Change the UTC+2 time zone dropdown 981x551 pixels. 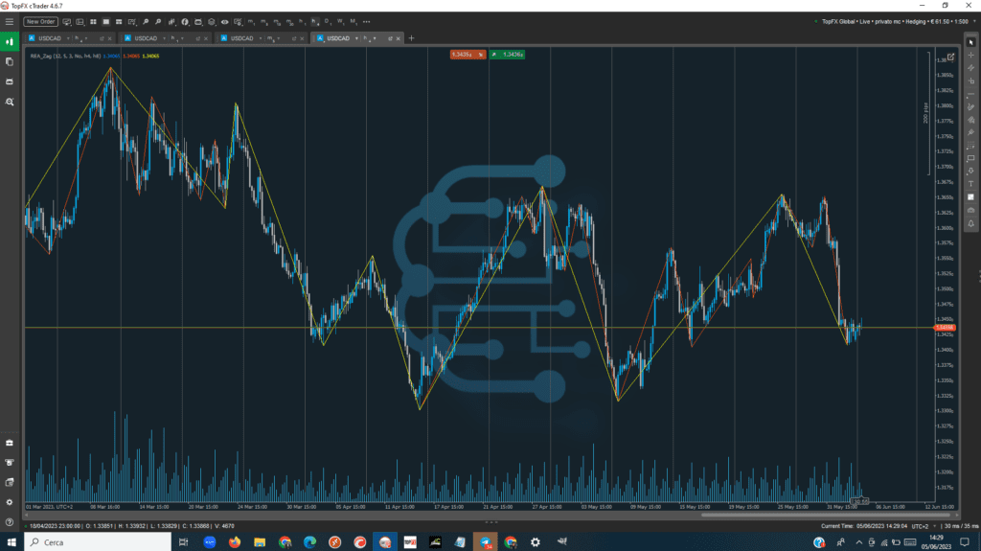pyautogui.click(x=924, y=527)
